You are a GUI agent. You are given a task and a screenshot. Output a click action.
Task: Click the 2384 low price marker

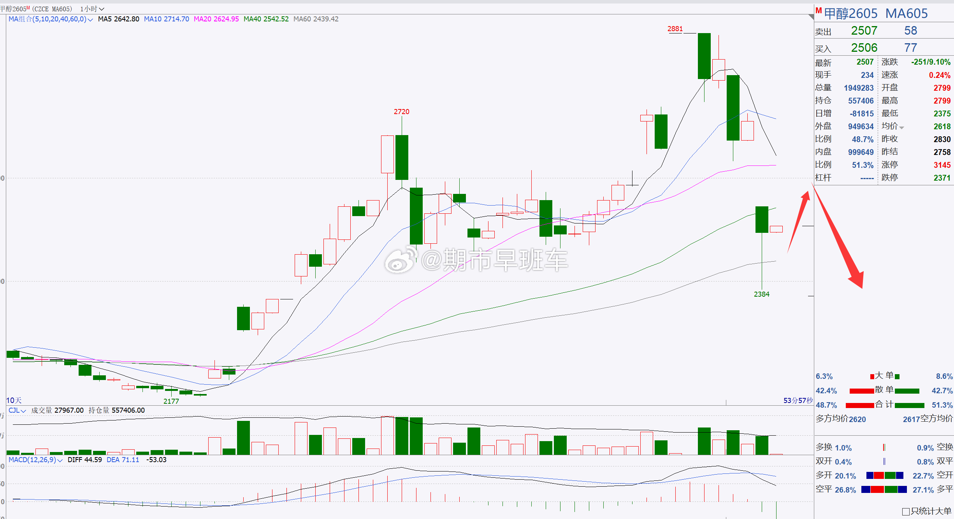tap(761, 294)
